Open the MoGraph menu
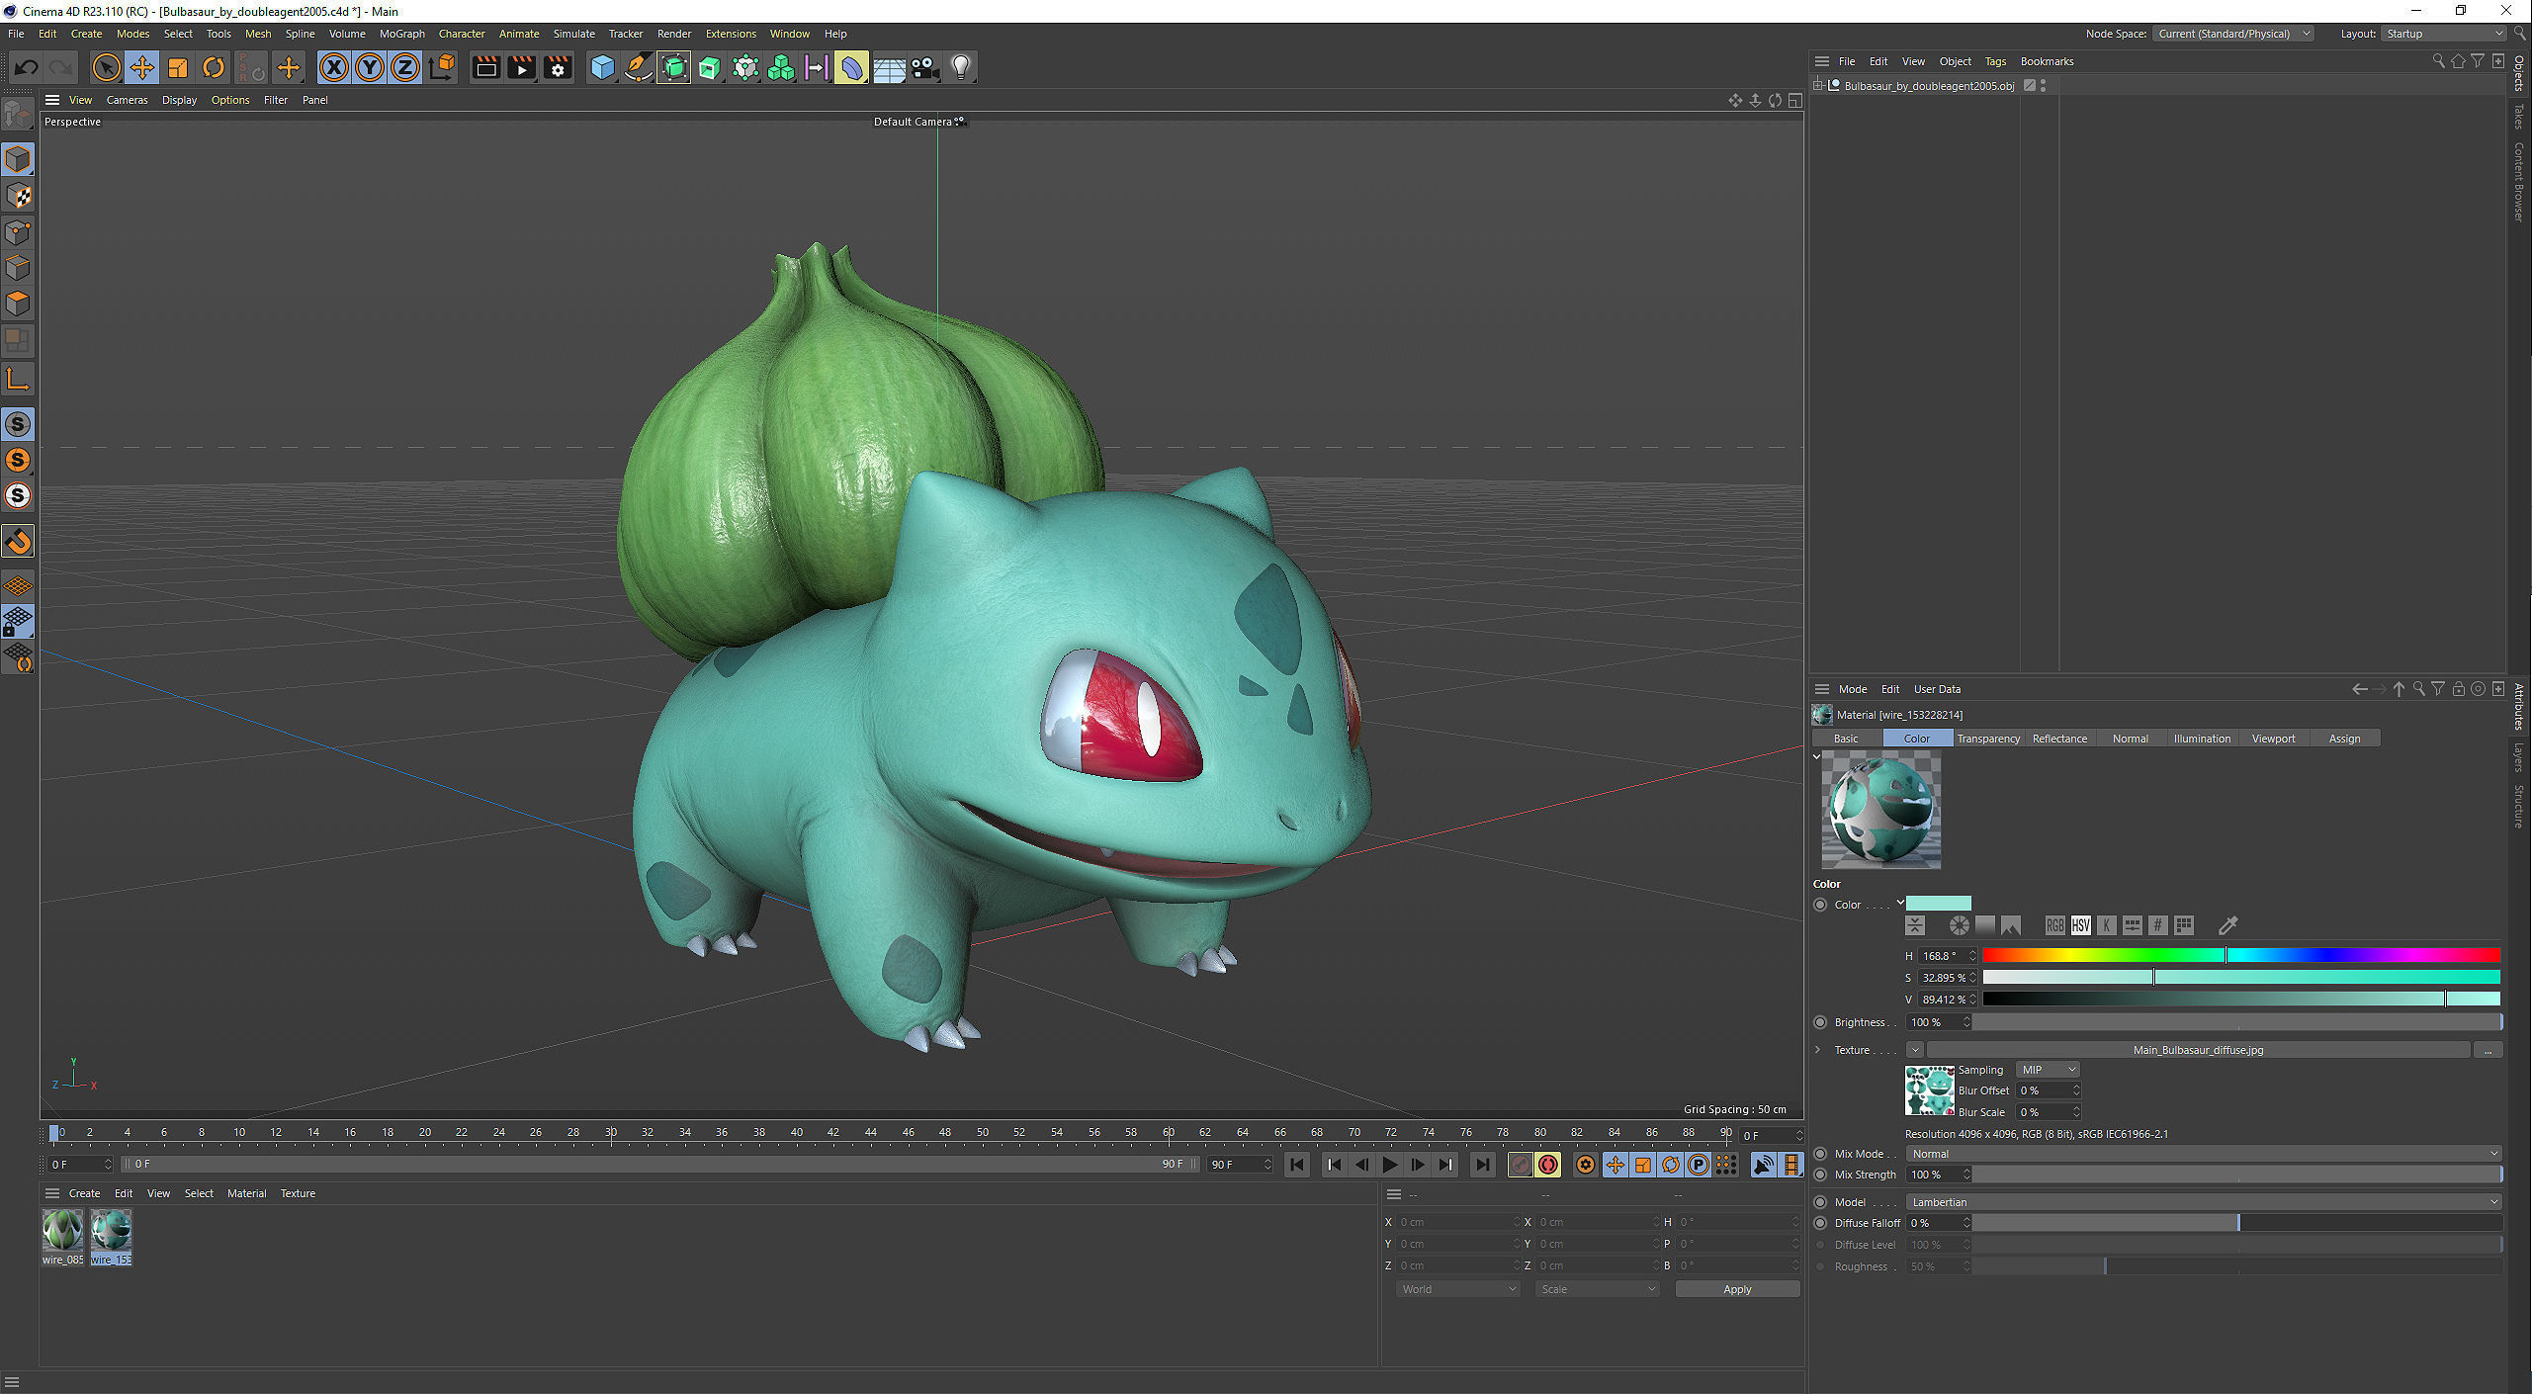The height and width of the screenshot is (1394, 2532). pos(402,34)
